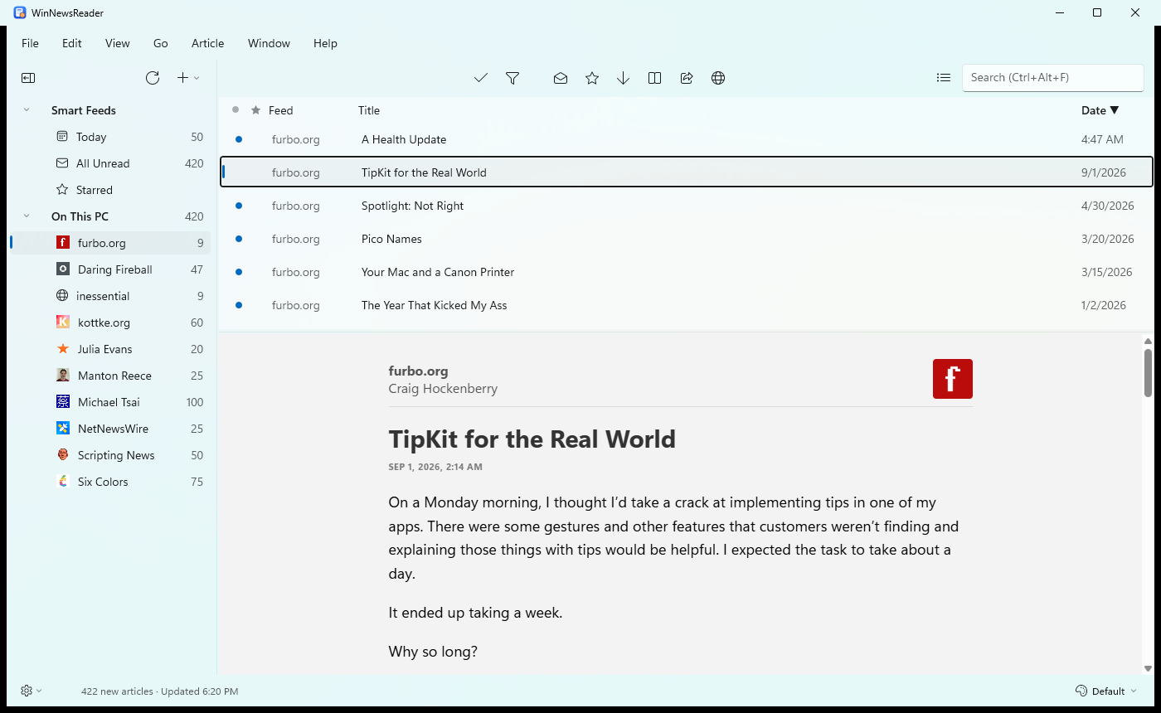1161x713 pixels.
Task: Click the red furbo feed icon thumbnail
Action: coord(953,379)
